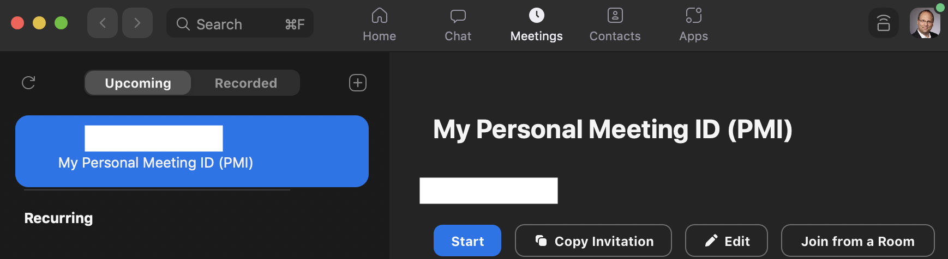The image size is (948, 259).
Task: Switch to the Upcoming tab
Action: coord(138,83)
